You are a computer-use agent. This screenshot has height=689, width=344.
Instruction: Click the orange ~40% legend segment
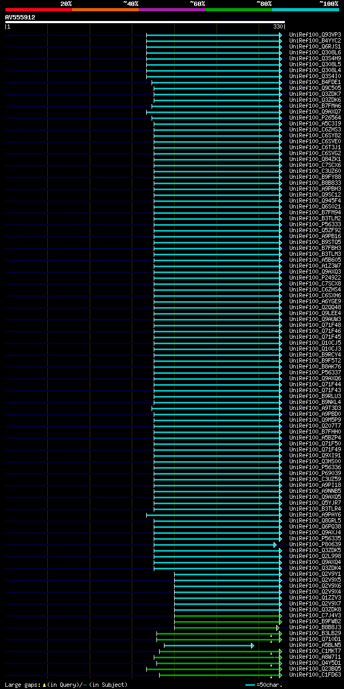click(x=105, y=9)
